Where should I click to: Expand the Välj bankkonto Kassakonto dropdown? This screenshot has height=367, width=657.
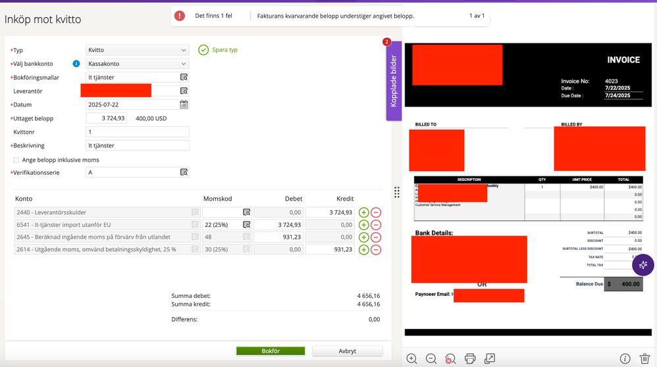tap(138, 64)
